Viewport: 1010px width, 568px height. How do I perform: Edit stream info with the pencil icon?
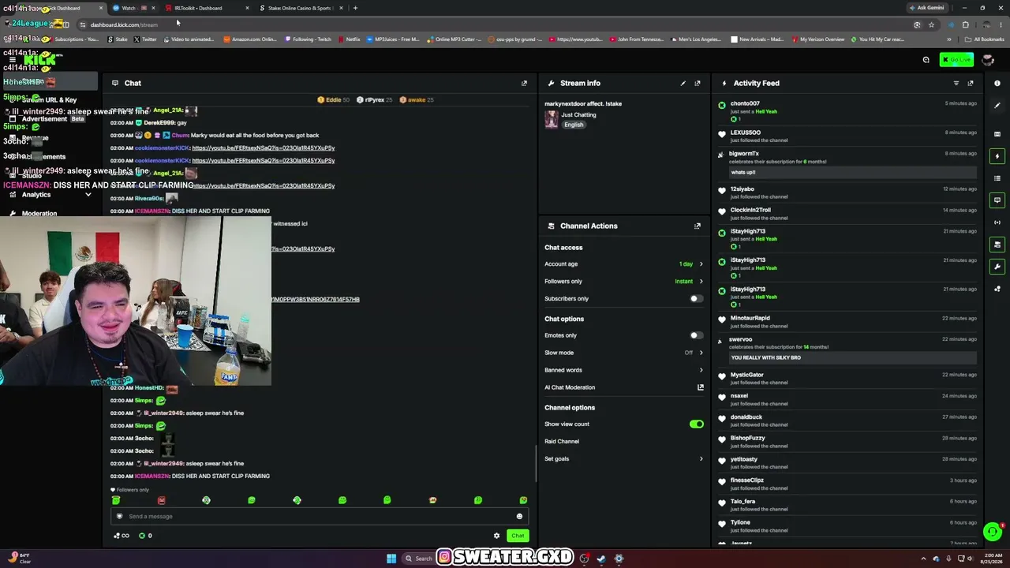[683, 83]
